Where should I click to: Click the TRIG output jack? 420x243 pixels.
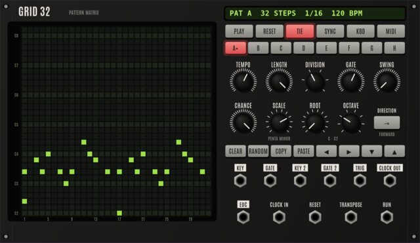point(360,181)
